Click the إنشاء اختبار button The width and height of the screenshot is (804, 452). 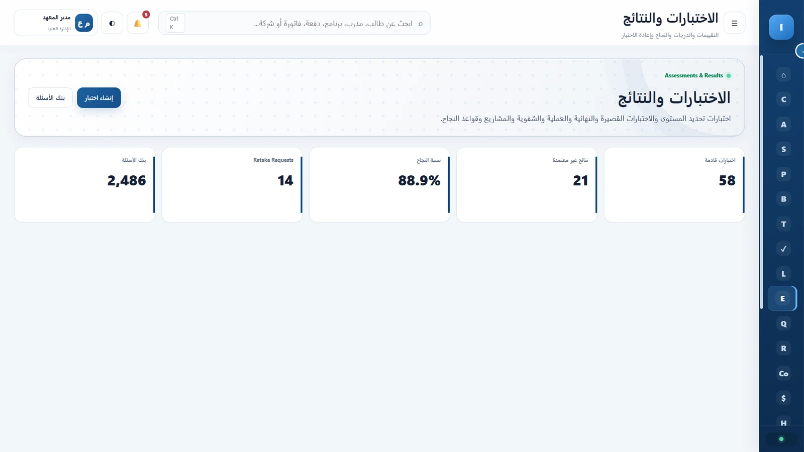coord(99,97)
